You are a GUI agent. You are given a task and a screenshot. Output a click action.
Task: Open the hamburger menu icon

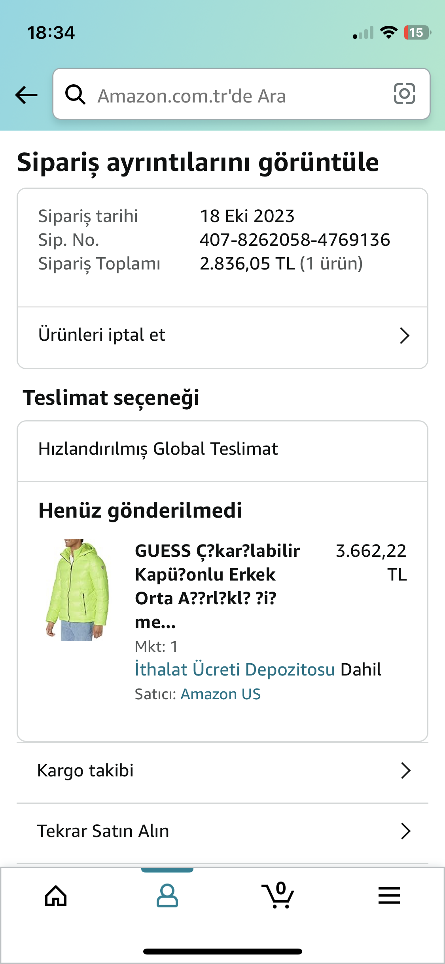[x=389, y=896]
